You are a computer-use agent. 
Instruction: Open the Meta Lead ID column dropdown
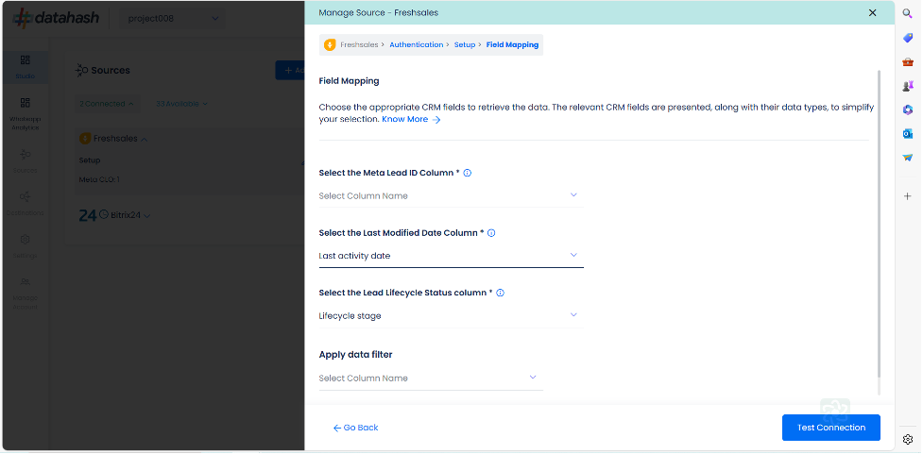(x=451, y=195)
